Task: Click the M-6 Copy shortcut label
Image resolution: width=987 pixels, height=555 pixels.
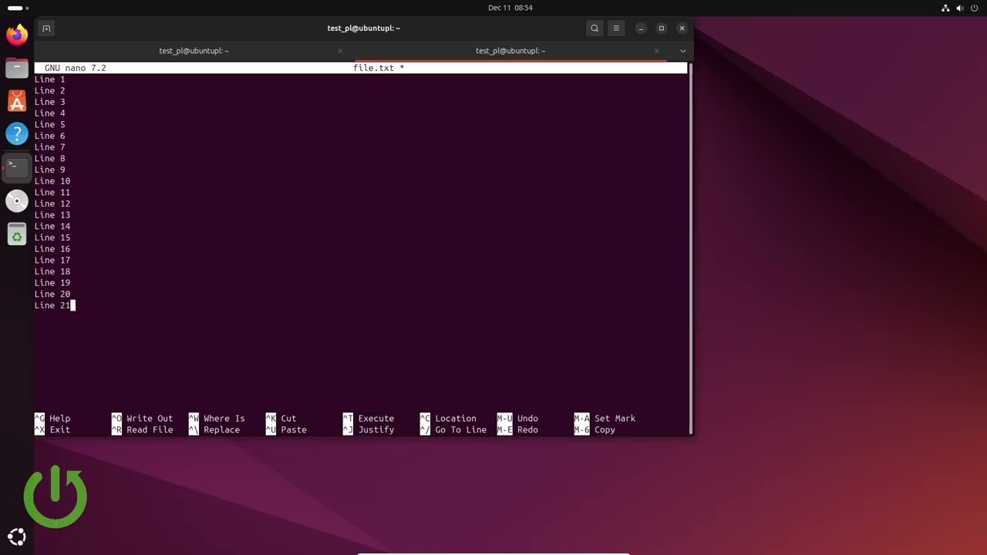Action: (x=595, y=430)
